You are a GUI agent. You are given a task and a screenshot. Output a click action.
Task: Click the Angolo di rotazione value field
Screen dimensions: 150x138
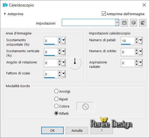(51, 63)
